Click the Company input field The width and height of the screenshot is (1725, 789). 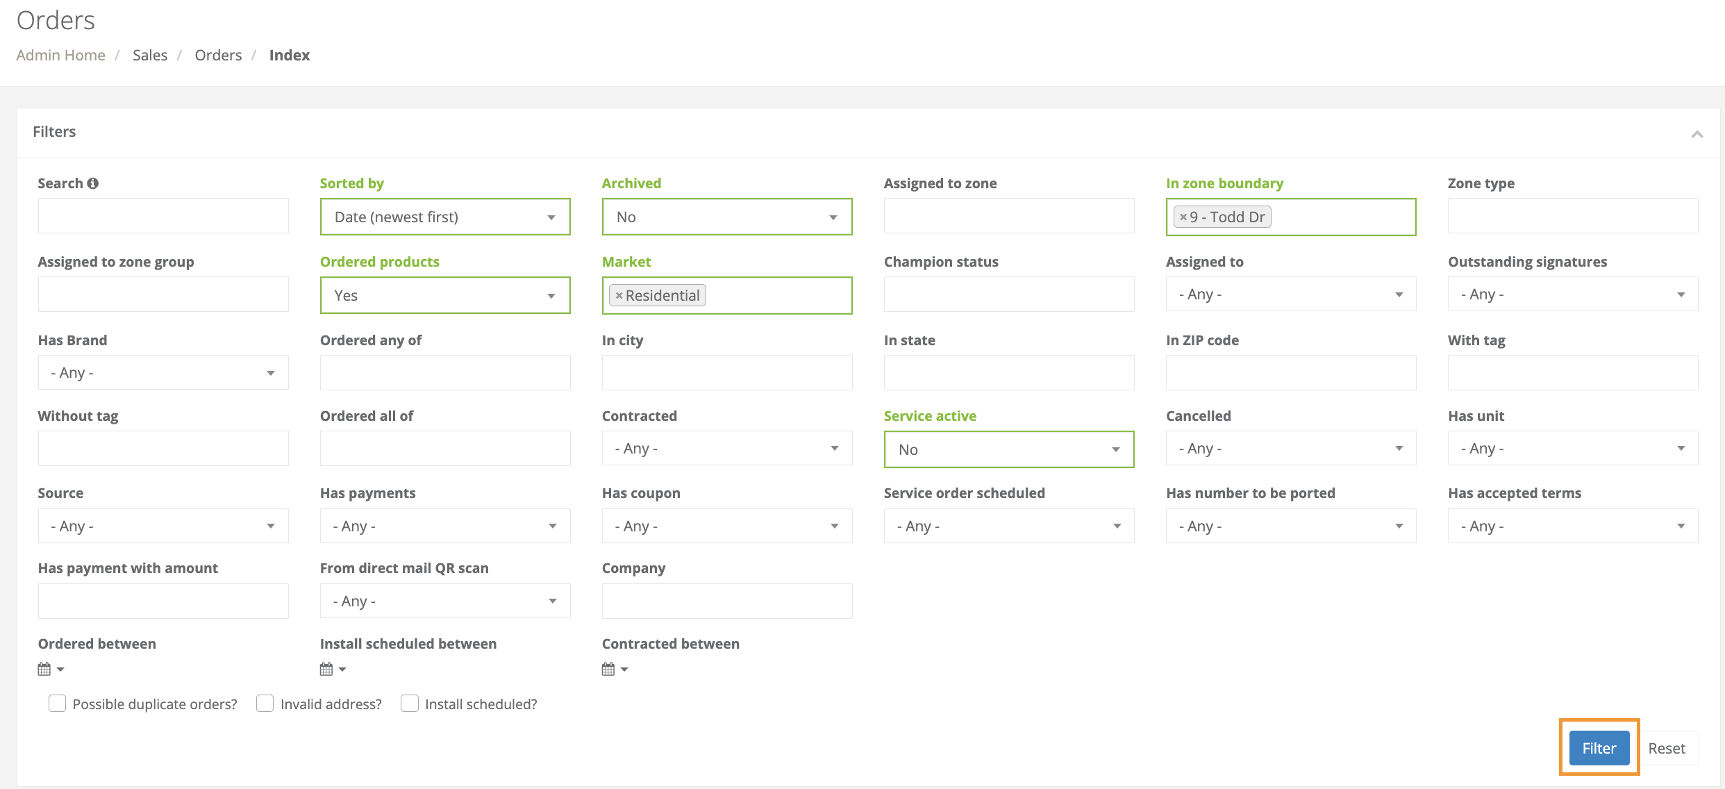[726, 601]
